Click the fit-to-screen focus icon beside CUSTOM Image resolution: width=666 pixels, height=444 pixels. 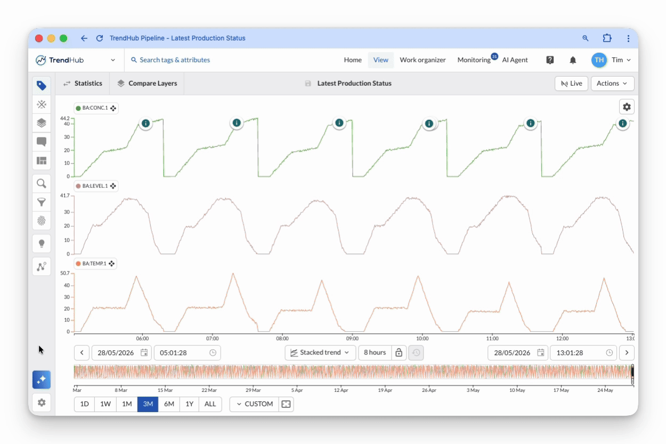[x=286, y=404]
